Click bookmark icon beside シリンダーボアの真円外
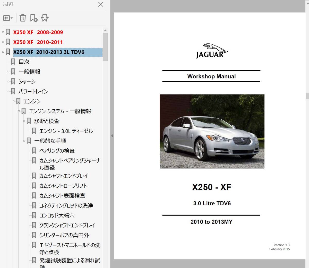 34,235
